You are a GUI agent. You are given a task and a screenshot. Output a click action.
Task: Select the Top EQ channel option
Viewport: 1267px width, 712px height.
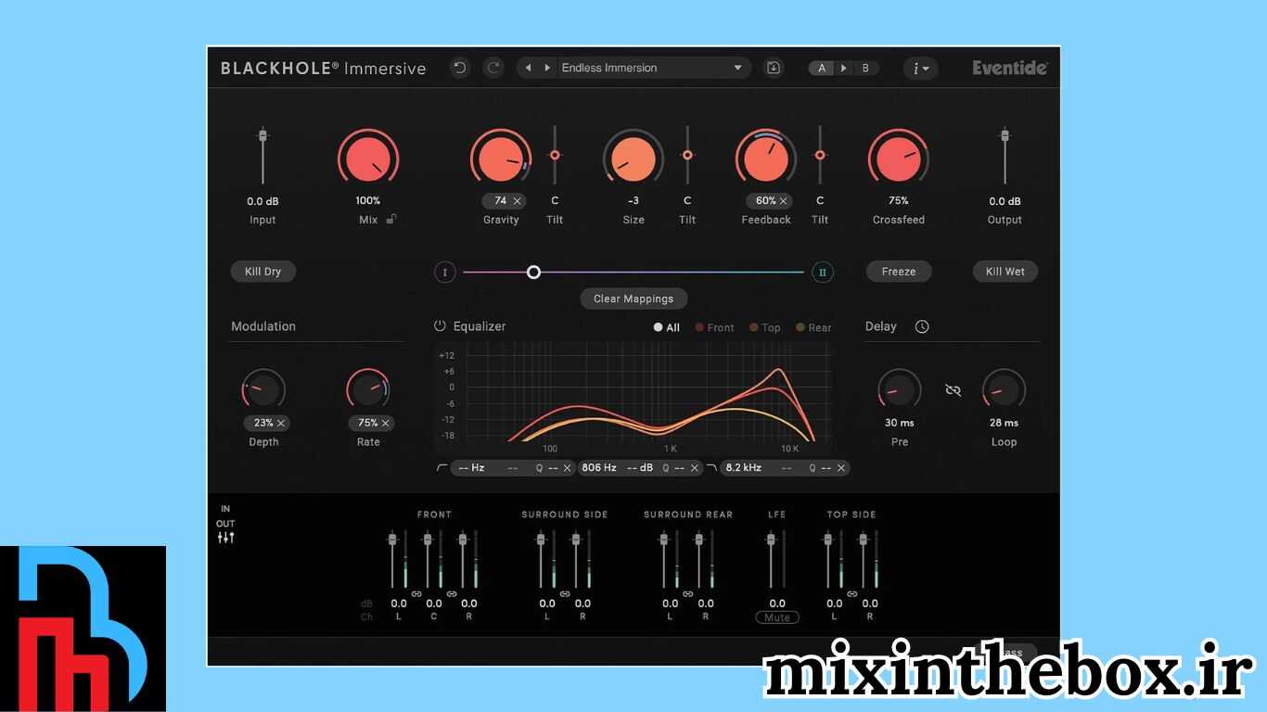click(x=765, y=327)
